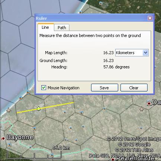The image size is (161, 161).
Task: Click the Map Length value 16.23
Action: pos(109,53)
